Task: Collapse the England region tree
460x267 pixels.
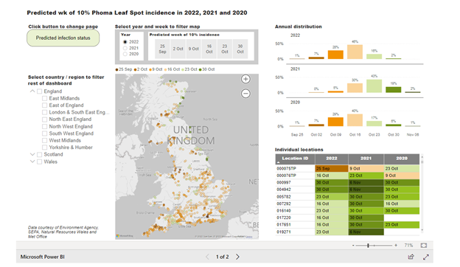Action: (32, 91)
